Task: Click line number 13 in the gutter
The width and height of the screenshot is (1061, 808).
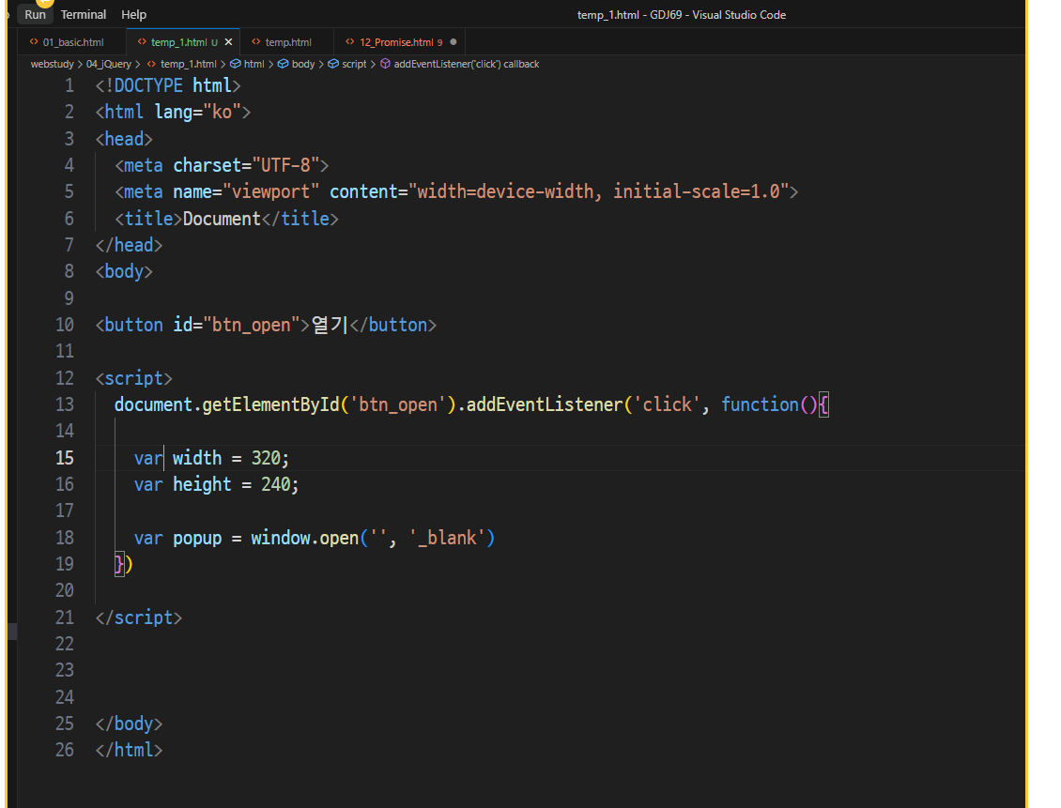Action: pyautogui.click(x=65, y=404)
